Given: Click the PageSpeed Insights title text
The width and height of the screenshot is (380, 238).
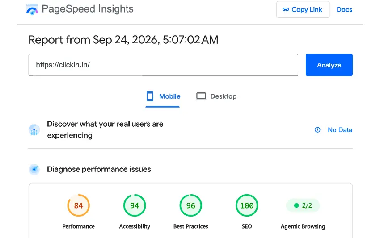Looking at the screenshot, I should click(88, 9).
